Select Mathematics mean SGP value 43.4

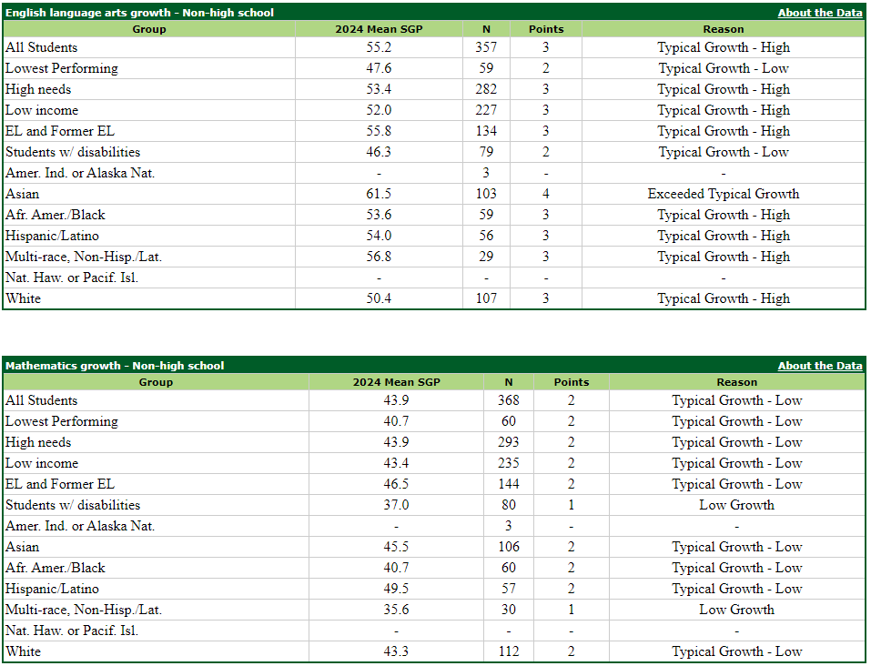pos(396,463)
